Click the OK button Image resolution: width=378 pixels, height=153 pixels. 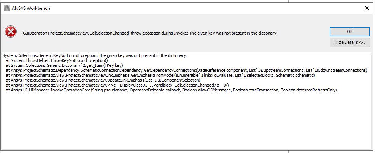(349, 32)
